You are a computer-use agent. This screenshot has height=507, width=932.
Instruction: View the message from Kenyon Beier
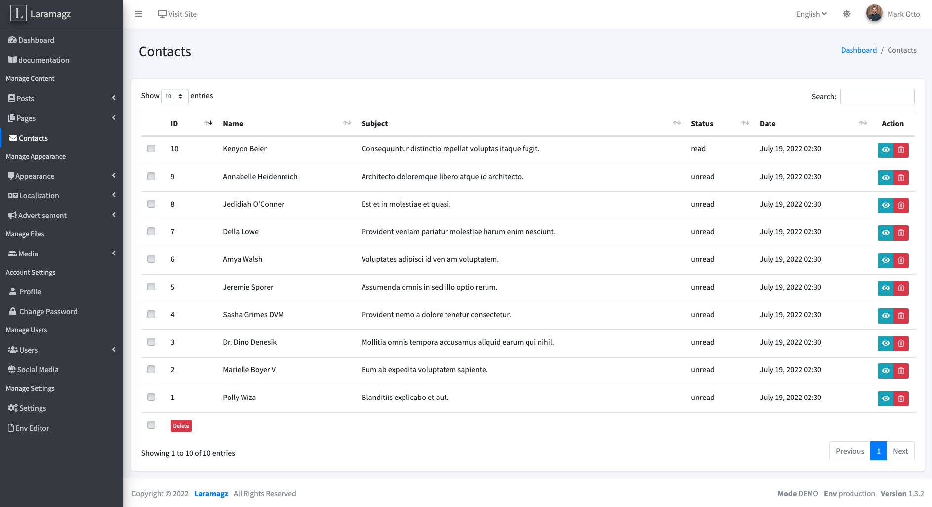[x=885, y=150]
